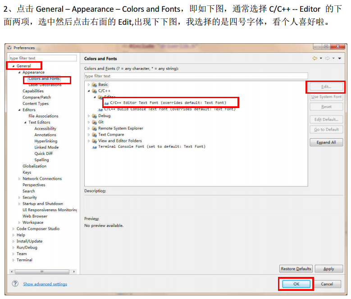Collapse the Appearance tree node
Viewport: 351px width, 299px height.
click(x=19, y=72)
